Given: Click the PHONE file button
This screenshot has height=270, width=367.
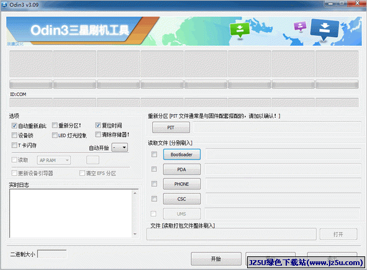Looking at the screenshot, I should coord(181,184).
